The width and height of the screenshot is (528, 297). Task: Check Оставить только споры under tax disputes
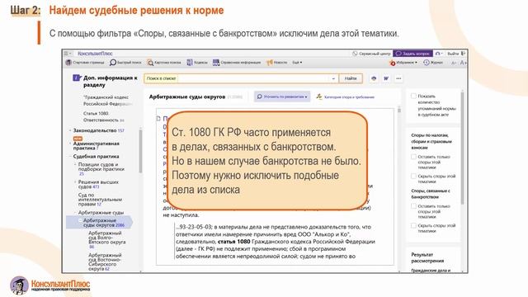coord(413,157)
